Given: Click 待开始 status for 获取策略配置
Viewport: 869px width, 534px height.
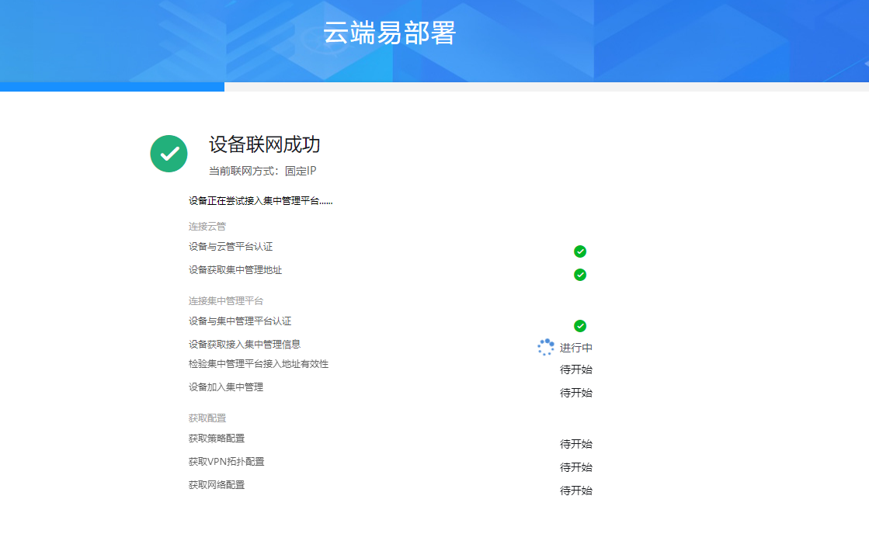Looking at the screenshot, I should [x=575, y=444].
